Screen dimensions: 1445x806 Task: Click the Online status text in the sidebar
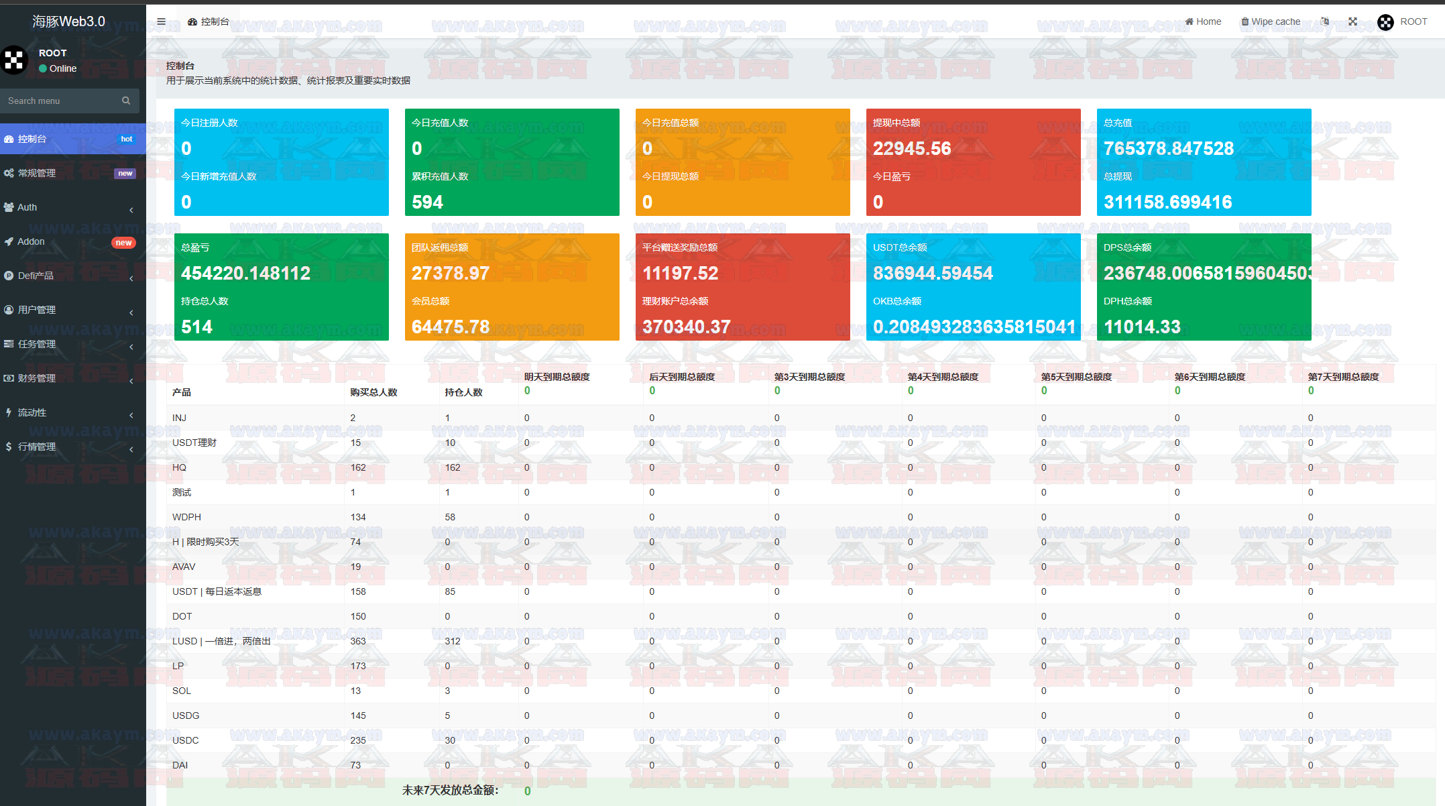63,68
